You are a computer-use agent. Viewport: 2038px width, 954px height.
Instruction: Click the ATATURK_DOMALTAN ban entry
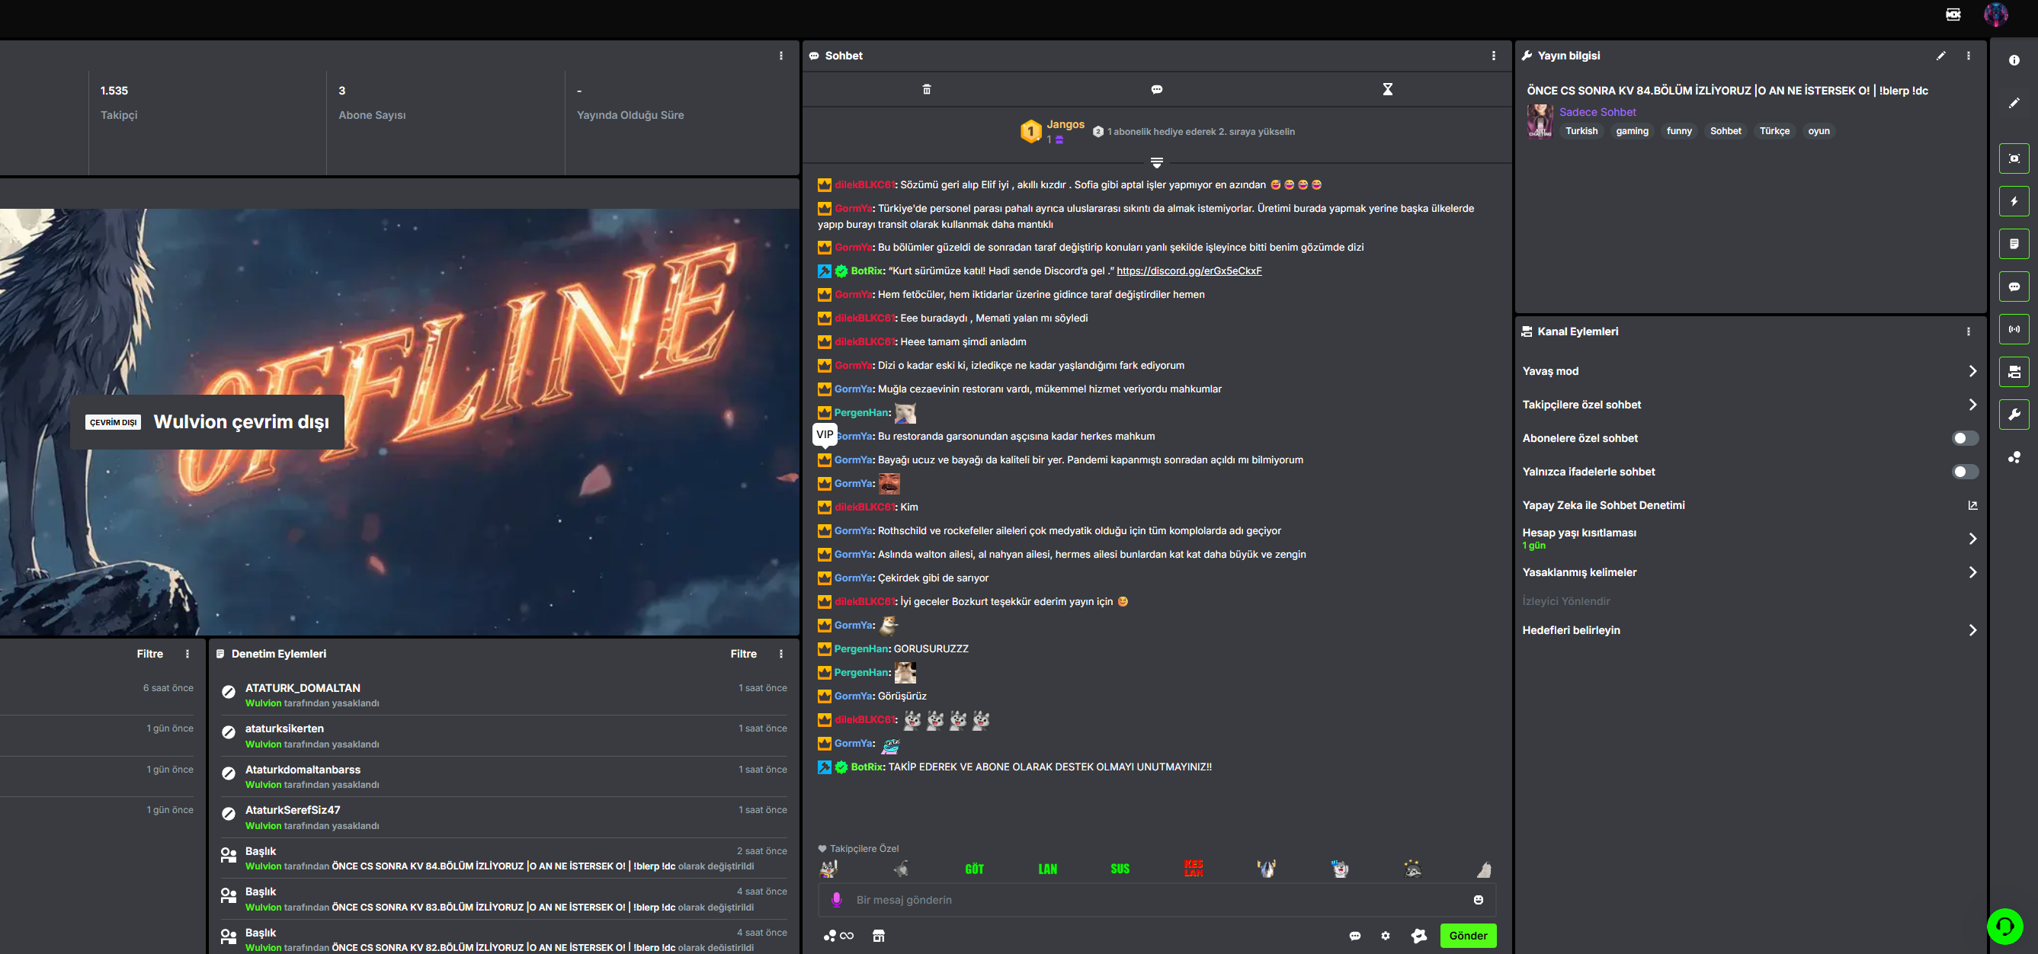[x=504, y=696]
